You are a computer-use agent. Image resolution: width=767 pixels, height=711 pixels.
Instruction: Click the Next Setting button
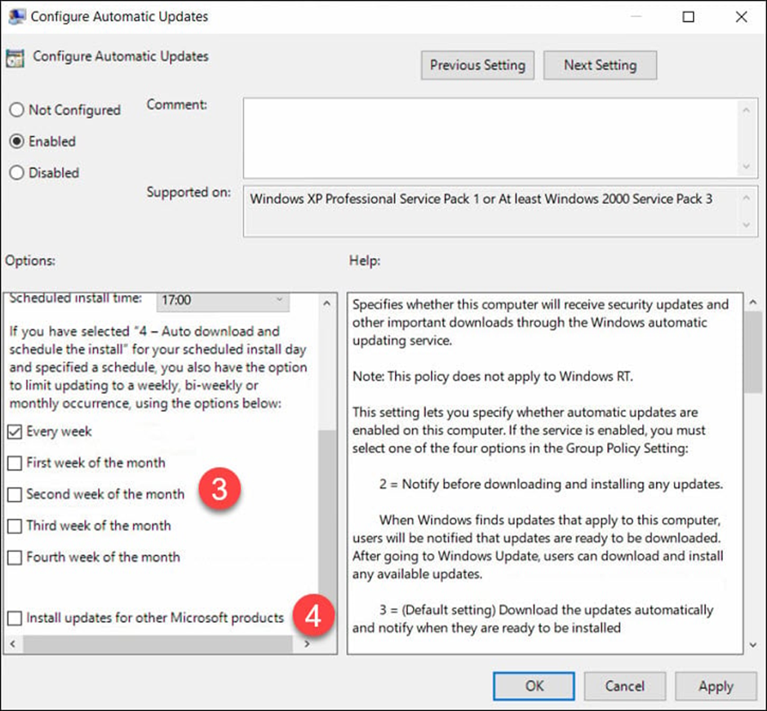point(600,65)
